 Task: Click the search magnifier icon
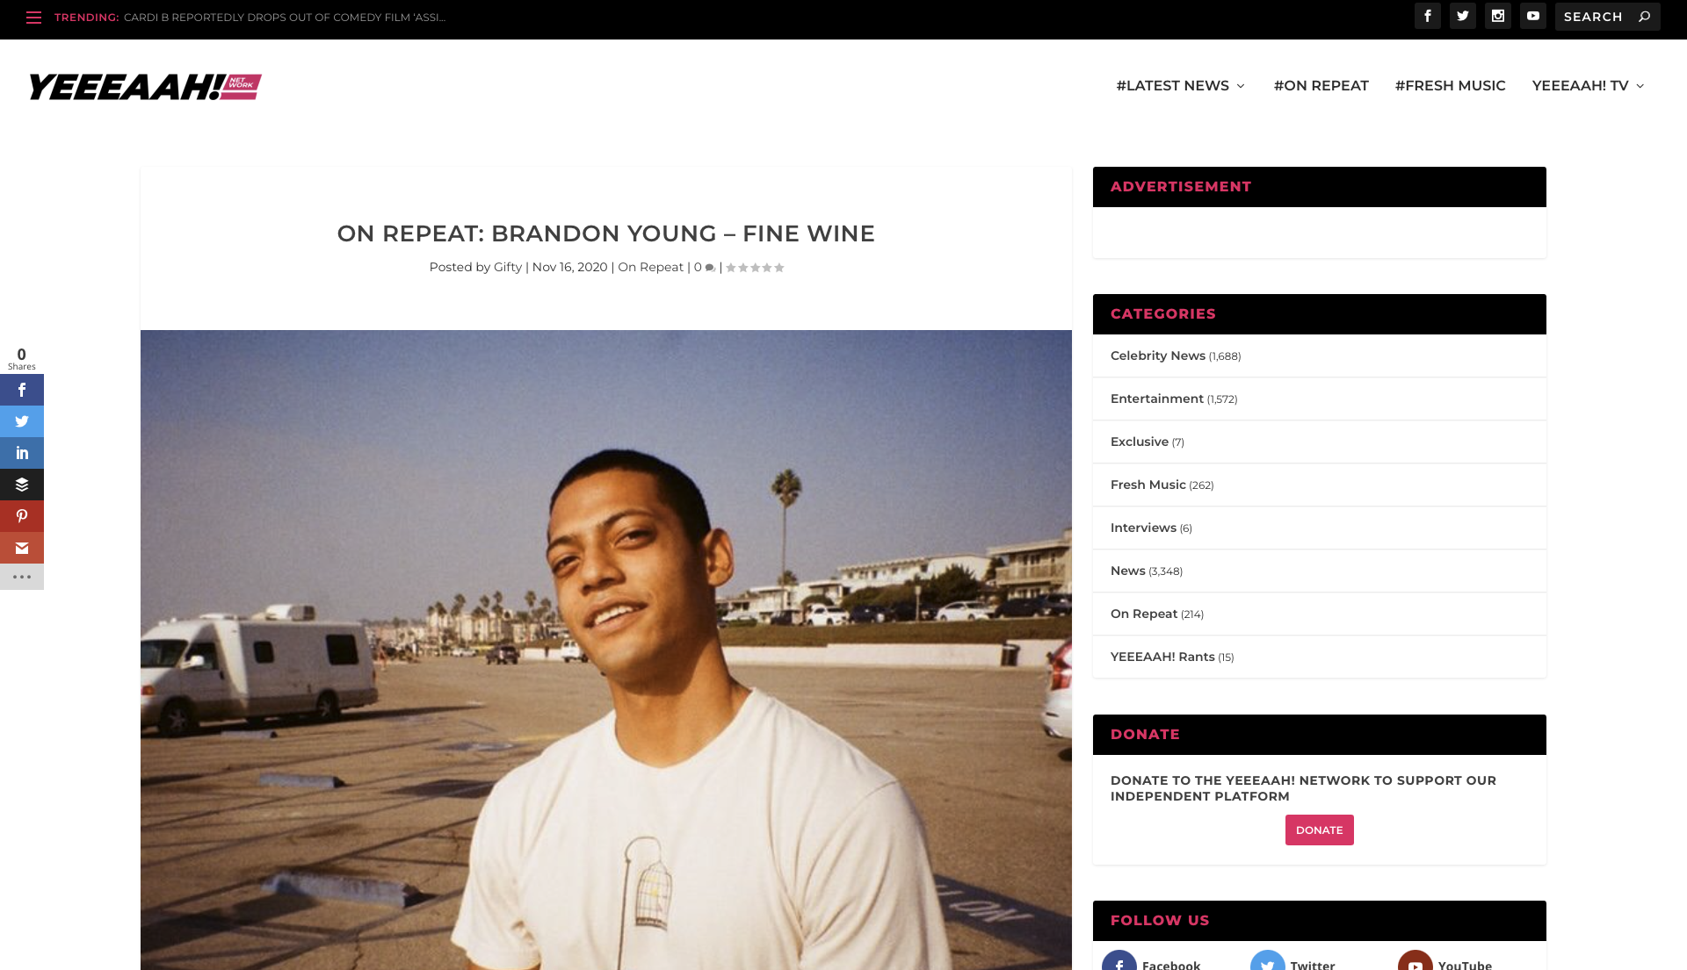pos(1645,17)
